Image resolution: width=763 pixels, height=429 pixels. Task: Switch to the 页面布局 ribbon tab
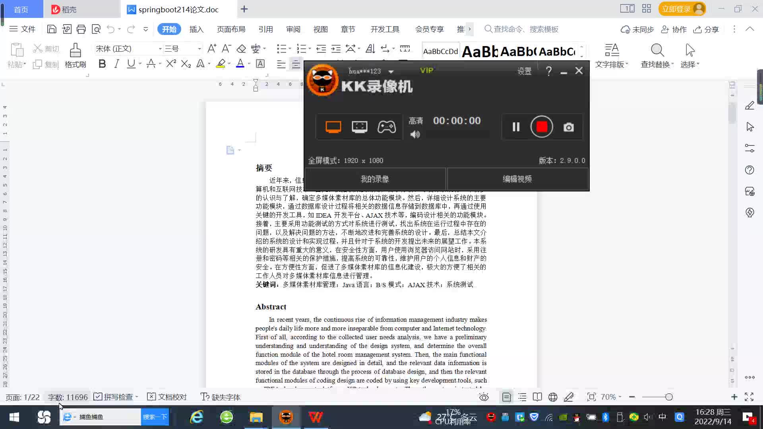231,29
